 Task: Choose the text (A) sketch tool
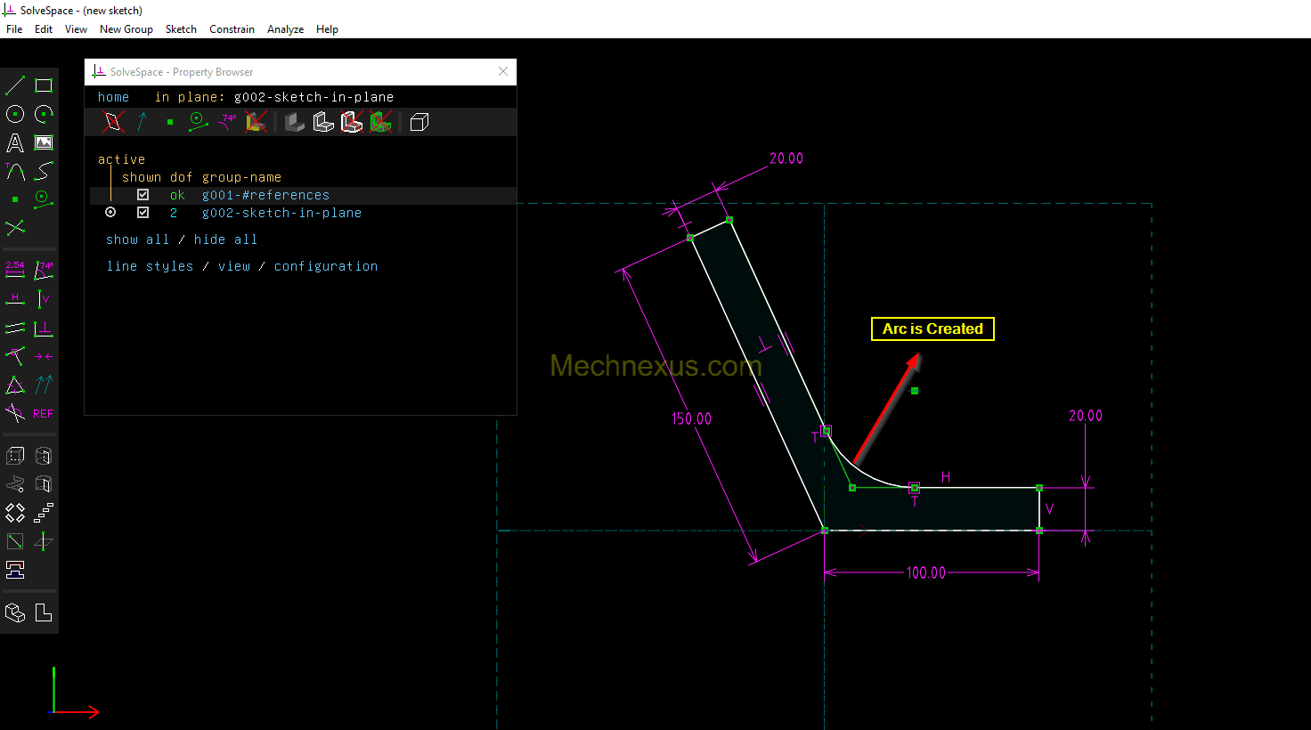point(15,142)
